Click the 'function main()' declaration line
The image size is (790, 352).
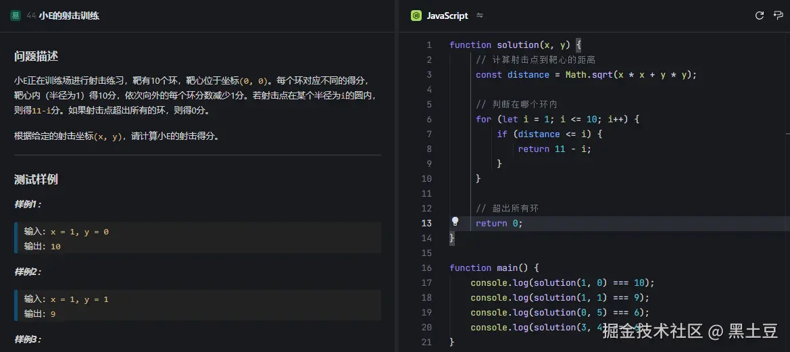(494, 268)
